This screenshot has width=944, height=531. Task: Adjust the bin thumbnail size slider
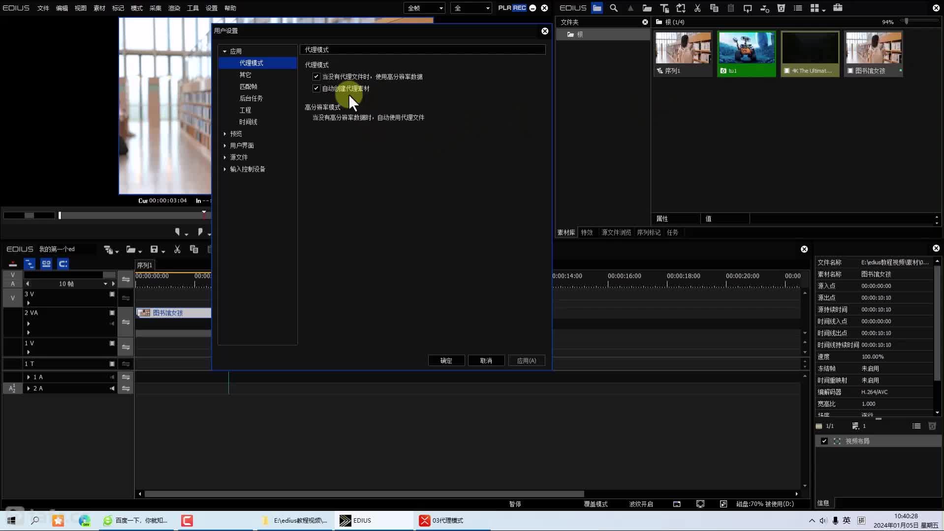pos(906,21)
